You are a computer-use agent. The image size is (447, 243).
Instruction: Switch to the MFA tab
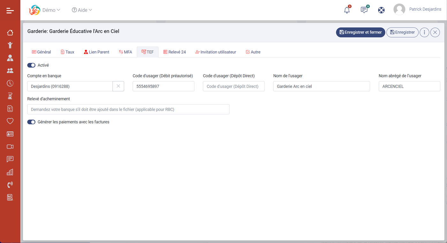pyautogui.click(x=125, y=52)
